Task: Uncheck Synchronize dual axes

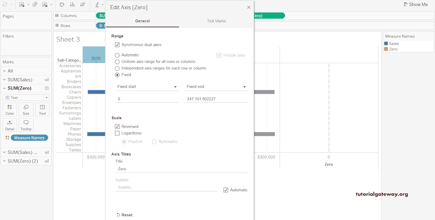Action: (117, 45)
